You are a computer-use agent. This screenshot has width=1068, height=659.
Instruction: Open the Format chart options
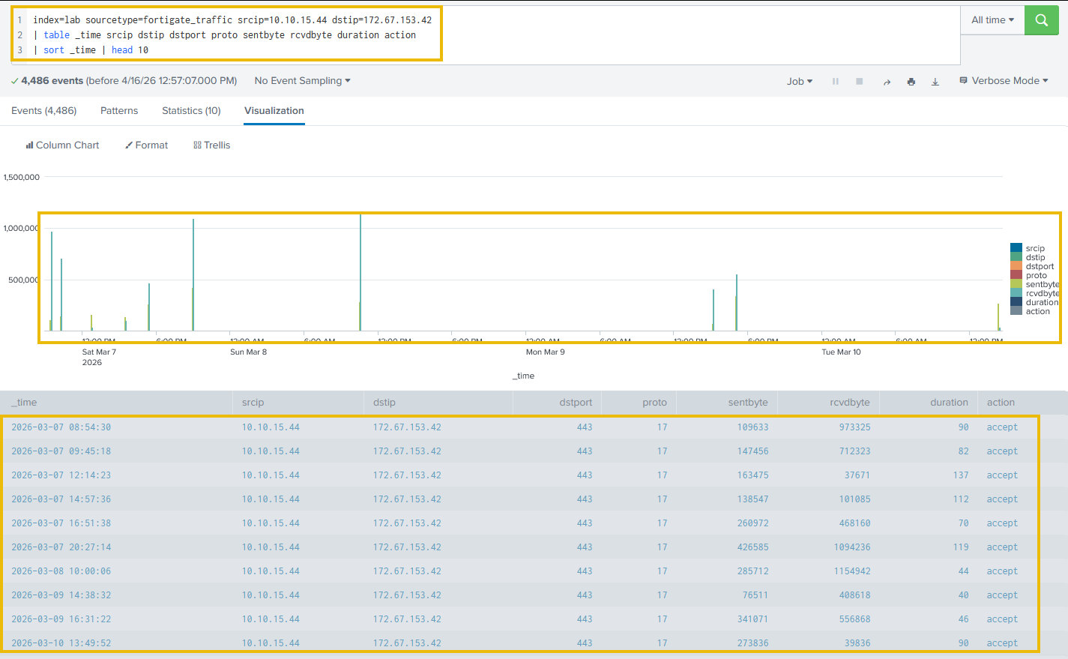point(146,145)
